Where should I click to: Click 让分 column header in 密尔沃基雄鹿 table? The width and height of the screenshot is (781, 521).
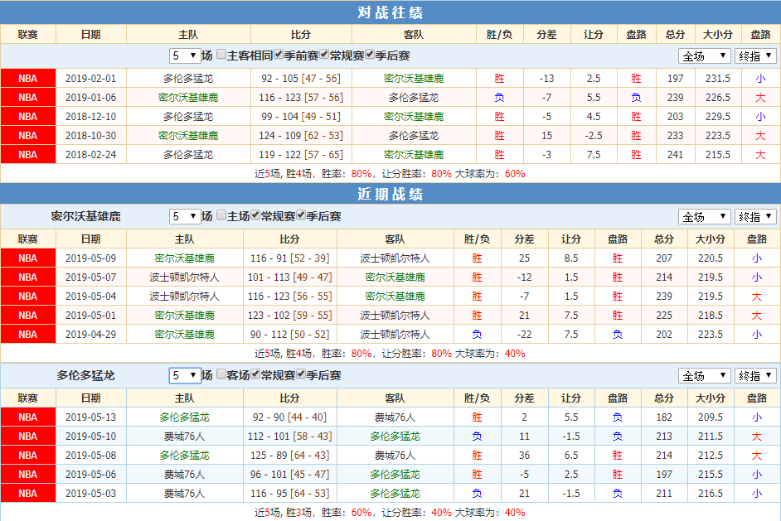(571, 239)
